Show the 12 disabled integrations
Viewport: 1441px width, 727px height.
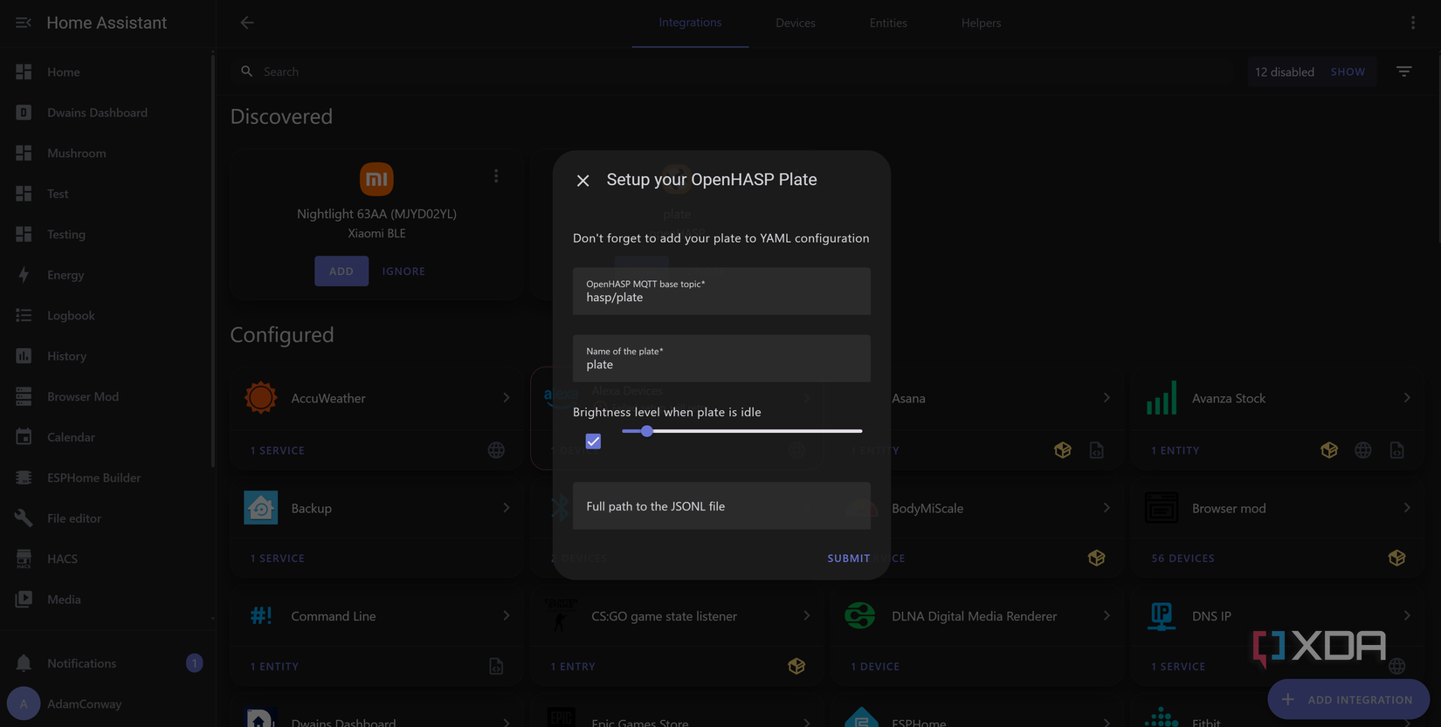click(x=1348, y=72)
